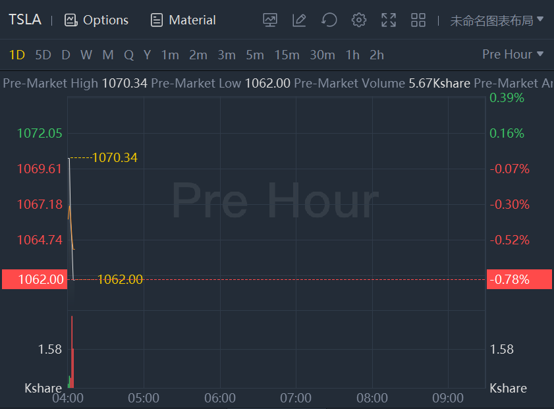Click the TSLA ticker symbol
554x409 pixels.
[25, 20]
